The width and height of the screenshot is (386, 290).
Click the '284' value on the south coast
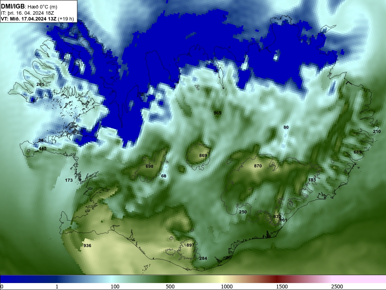203,258
